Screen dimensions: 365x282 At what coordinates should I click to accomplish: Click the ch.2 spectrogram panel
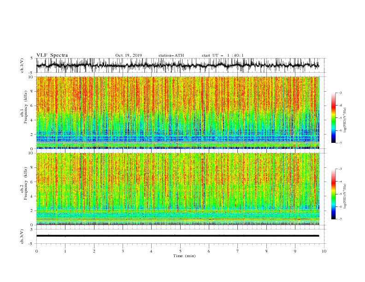coord(177,189)
